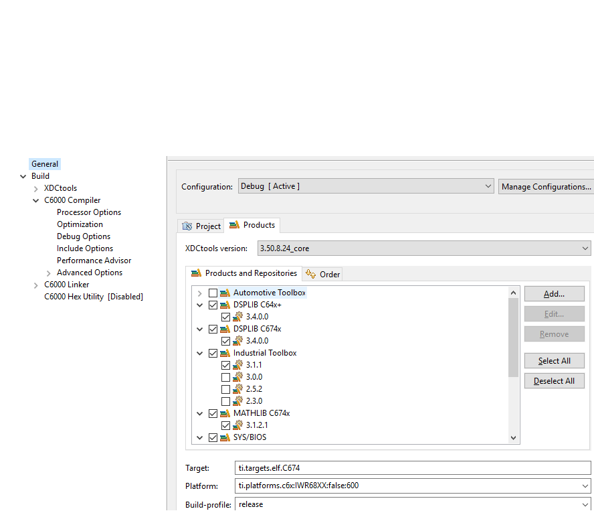Select Processor Options

pyautogui.click(x=89, y=212)
